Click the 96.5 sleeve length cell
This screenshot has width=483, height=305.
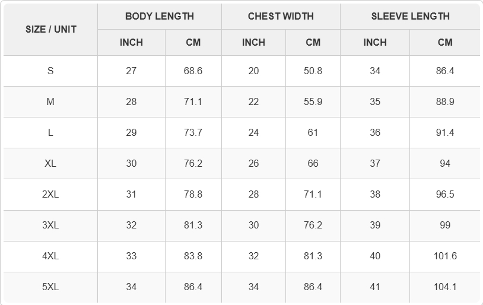[x=445, y=195]
